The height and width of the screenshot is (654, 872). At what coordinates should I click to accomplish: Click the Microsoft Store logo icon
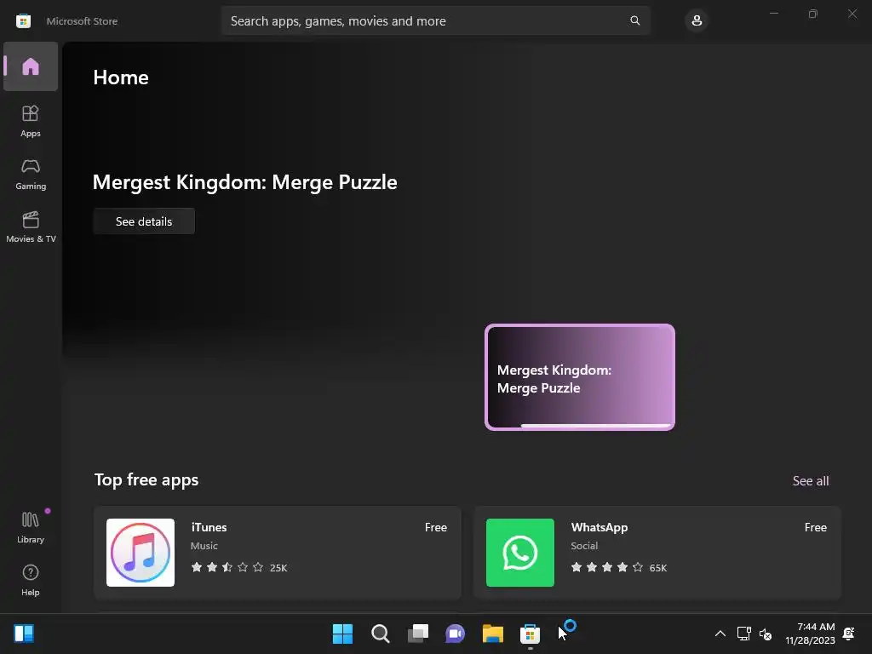(x=23, y=21)
